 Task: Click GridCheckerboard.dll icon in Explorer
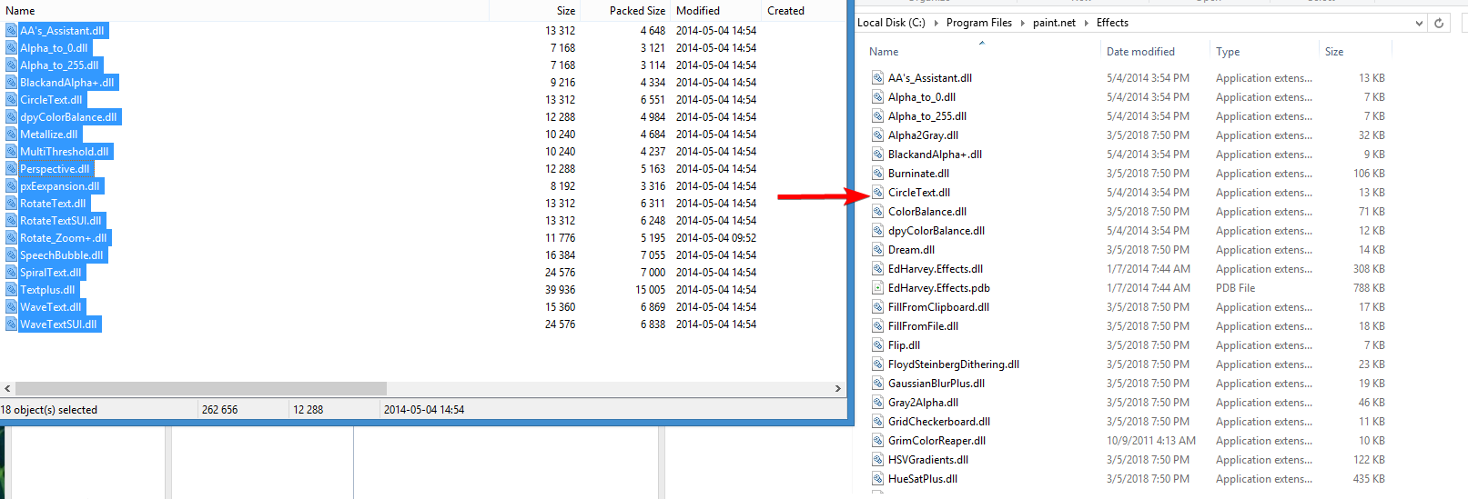[x=878, y=422]
